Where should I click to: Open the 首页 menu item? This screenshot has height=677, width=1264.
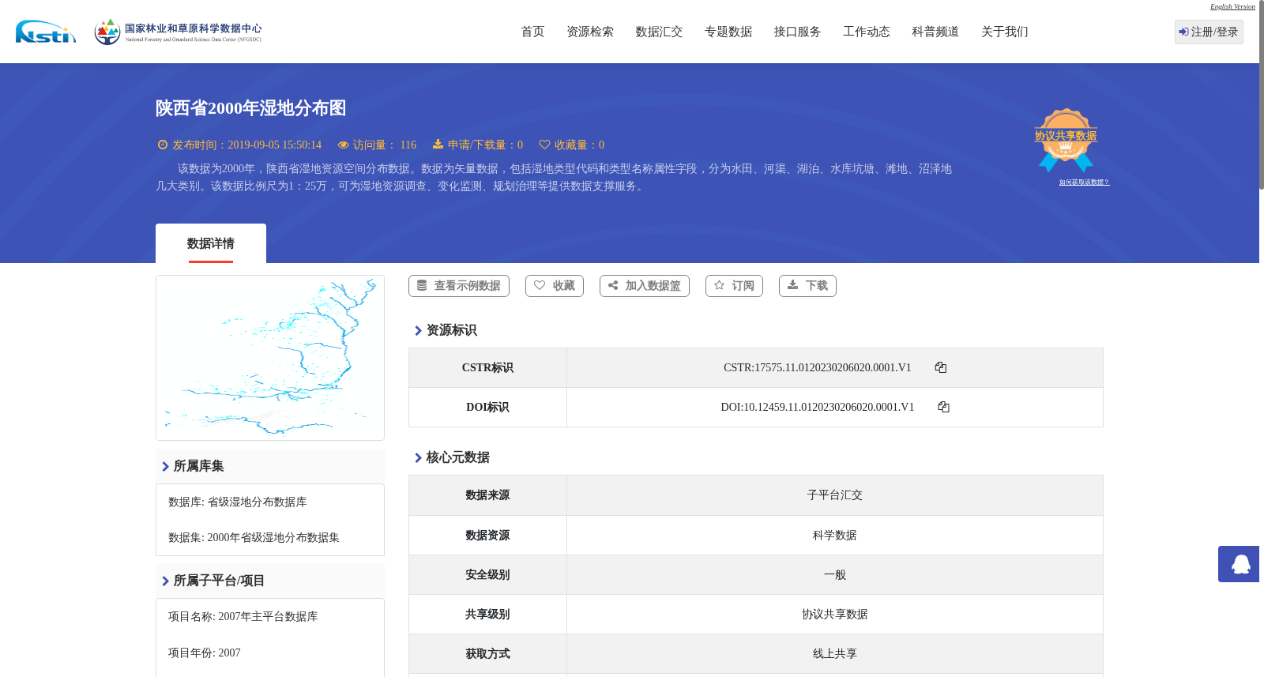[532, 32]
